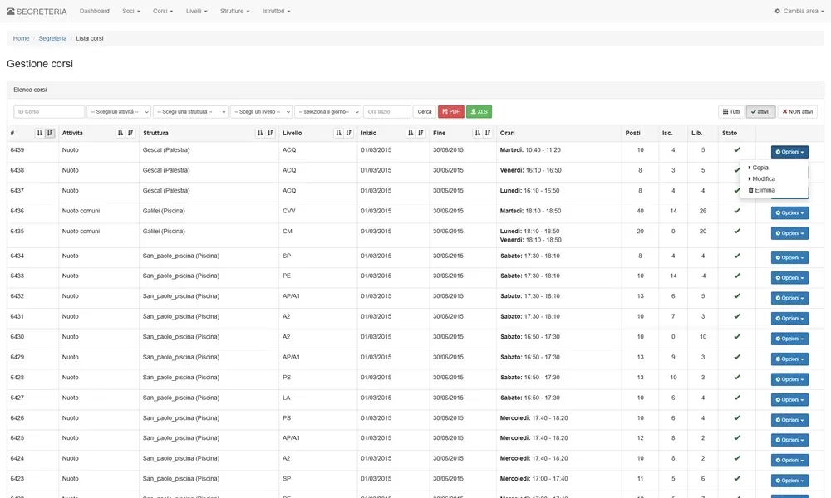Open the Corsi navigation menu
This screenshot has height=498, width=831.
click(163, 11)
